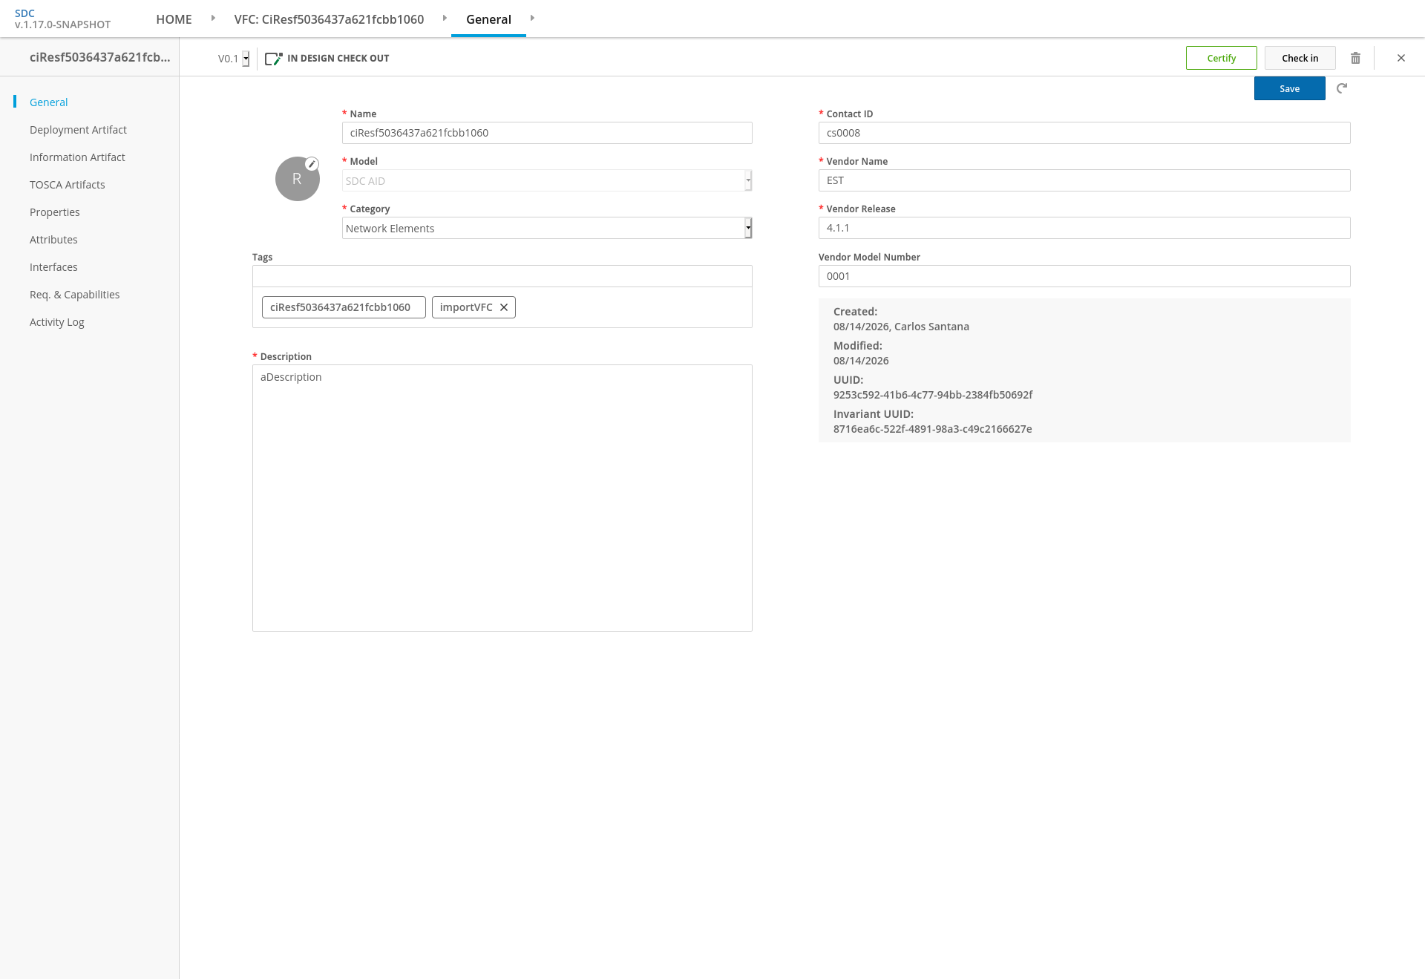This screenshot has width=1425, height=979.
Task: Click the Vendor Release field
Action: [1084, 228]
